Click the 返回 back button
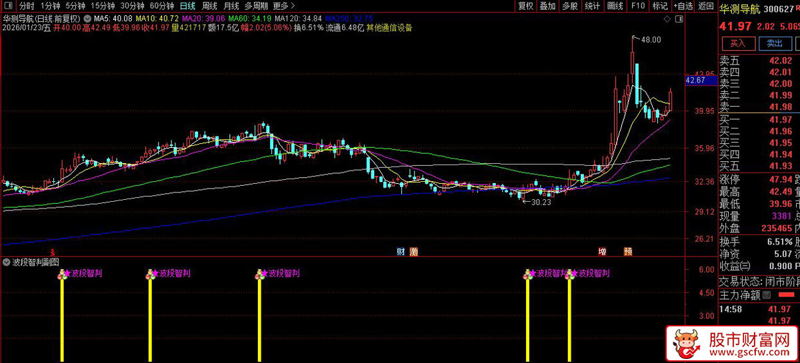This screenshot has height=363, width=800. click(705, 6)
